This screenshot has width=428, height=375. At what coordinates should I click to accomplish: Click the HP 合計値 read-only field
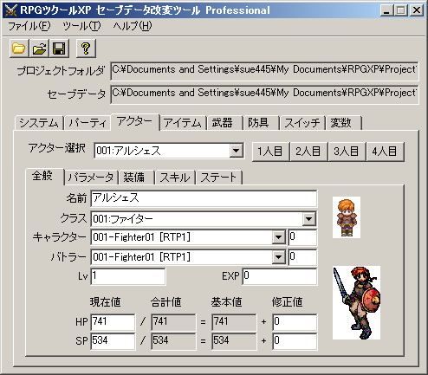tap(173, 322)
